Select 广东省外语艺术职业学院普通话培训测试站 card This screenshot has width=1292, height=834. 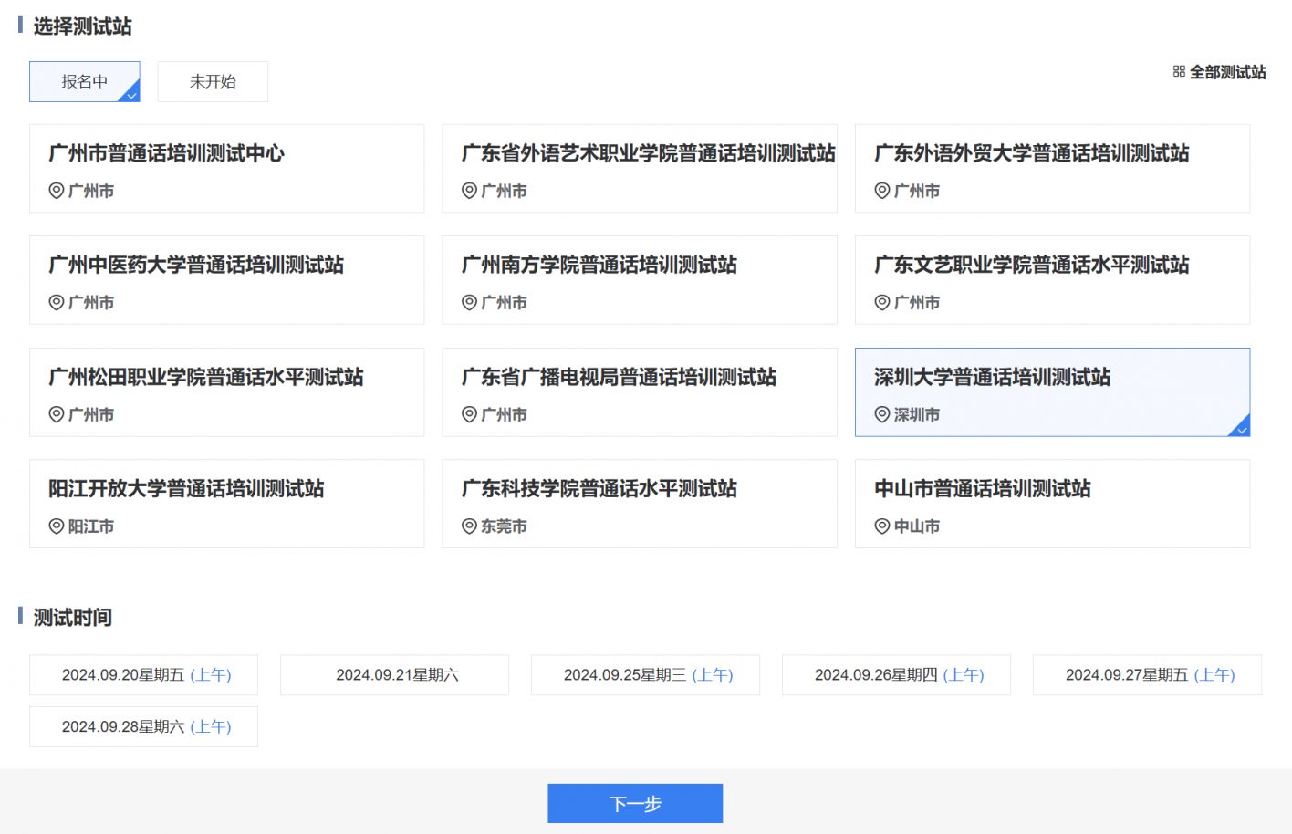(x=640, y=169)
